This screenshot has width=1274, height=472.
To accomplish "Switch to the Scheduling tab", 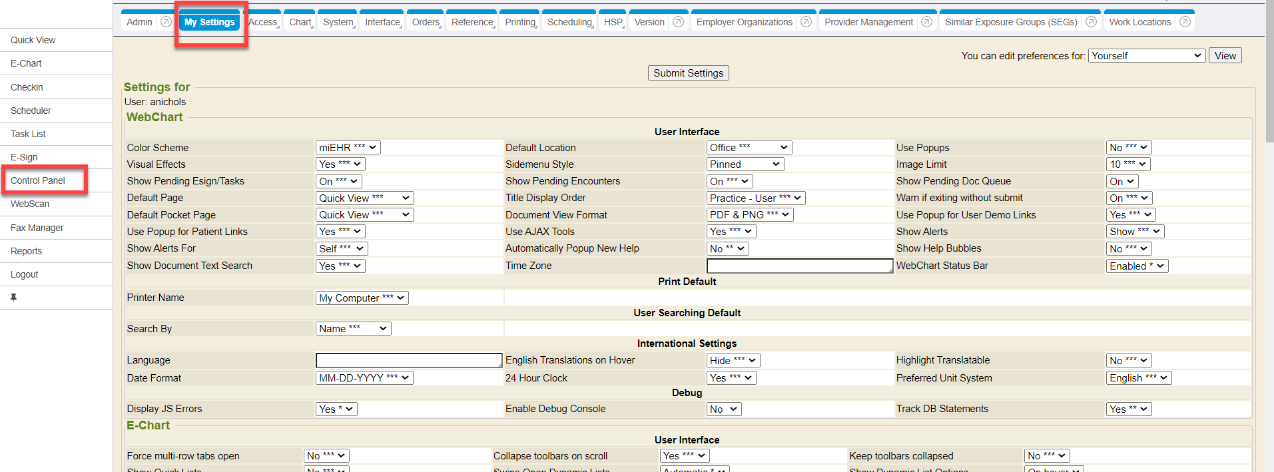I will click(569, 22).
